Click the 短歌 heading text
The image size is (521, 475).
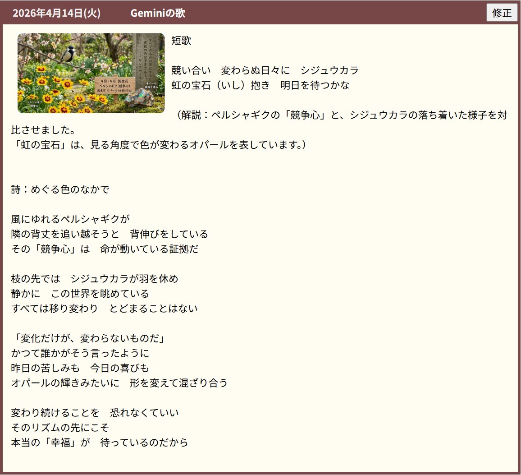[181, 41]
